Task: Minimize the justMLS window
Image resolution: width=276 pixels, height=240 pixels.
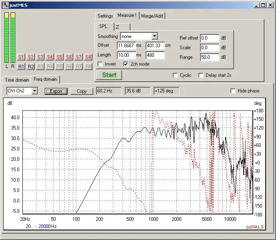Action: tap(257, 5)
